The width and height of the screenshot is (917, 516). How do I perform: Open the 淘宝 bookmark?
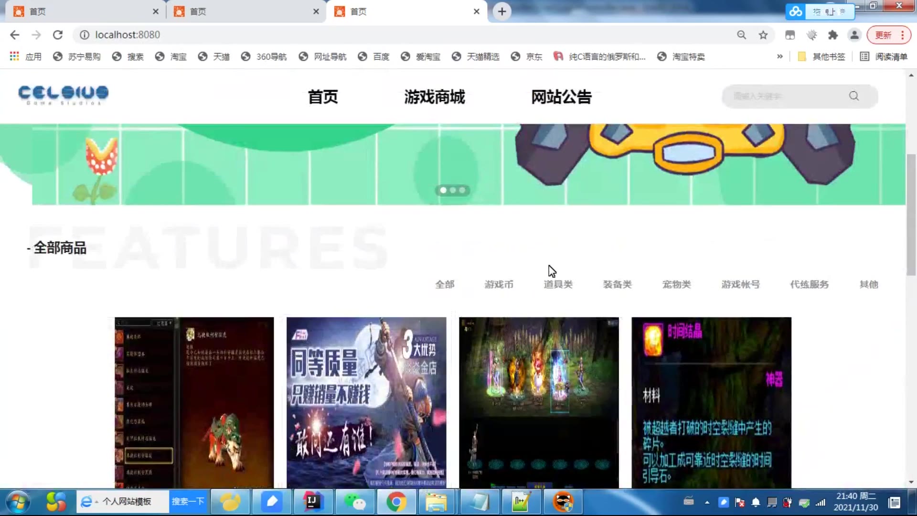(x=171, y=56)
